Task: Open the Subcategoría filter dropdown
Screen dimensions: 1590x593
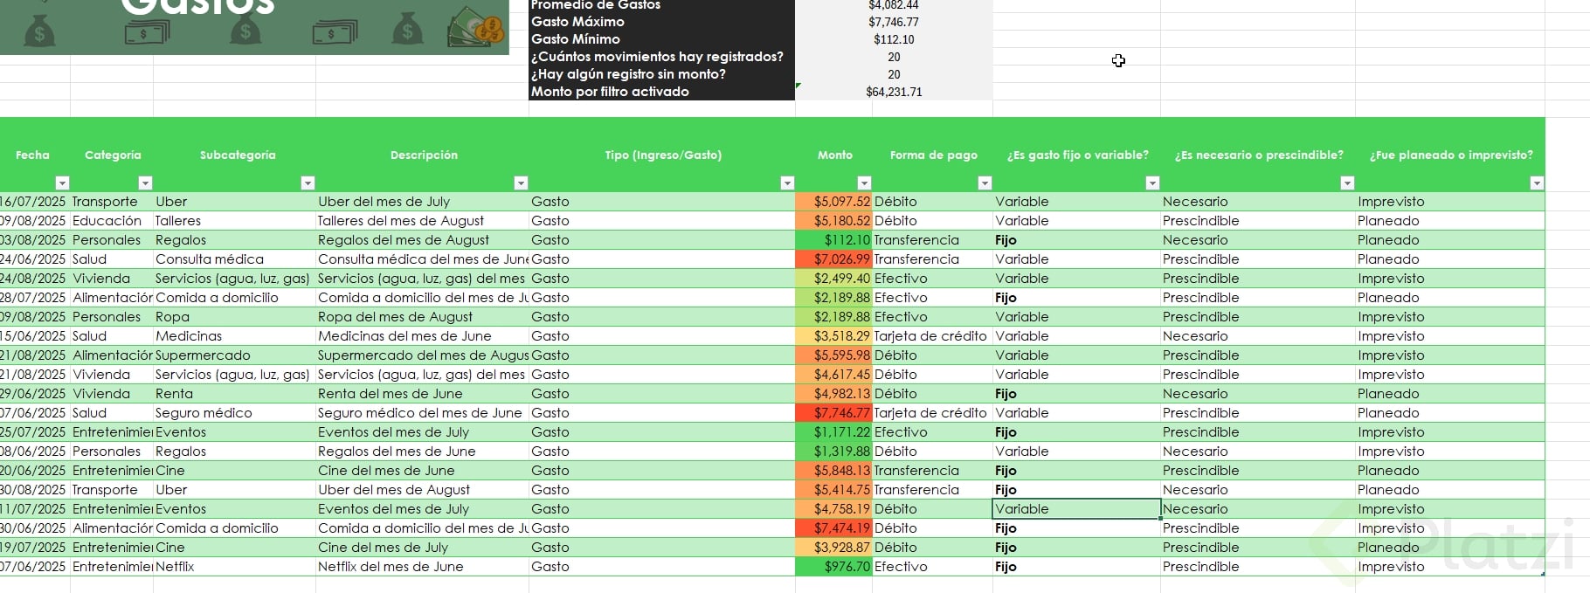Action: (308, 183)
